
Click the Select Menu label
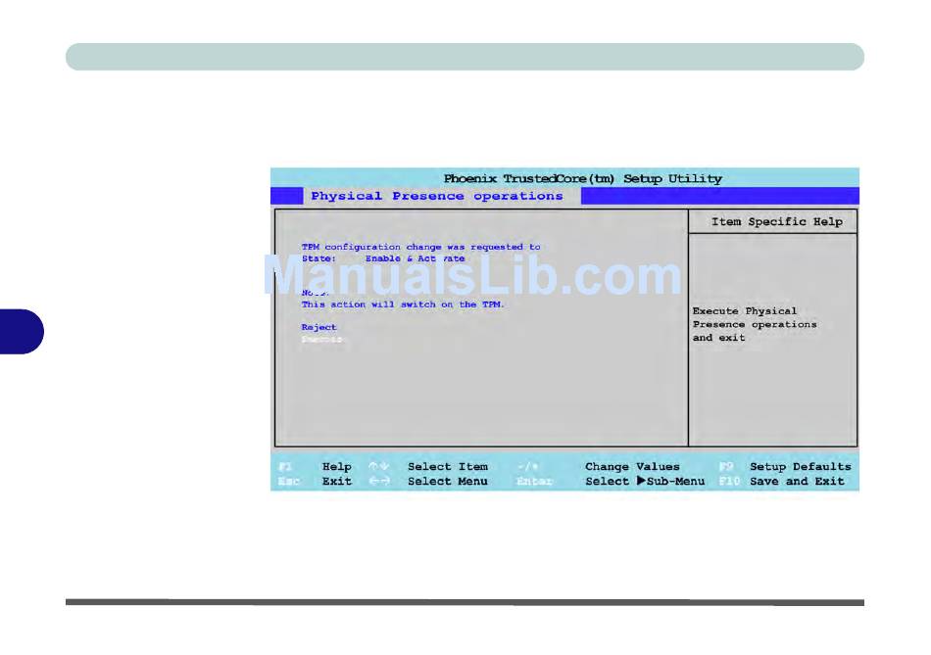448,481
